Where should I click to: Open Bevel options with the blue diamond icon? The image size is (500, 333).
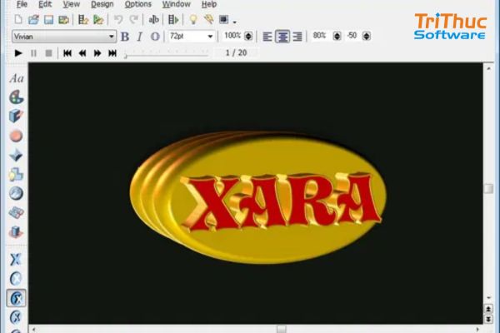point(16,156)
